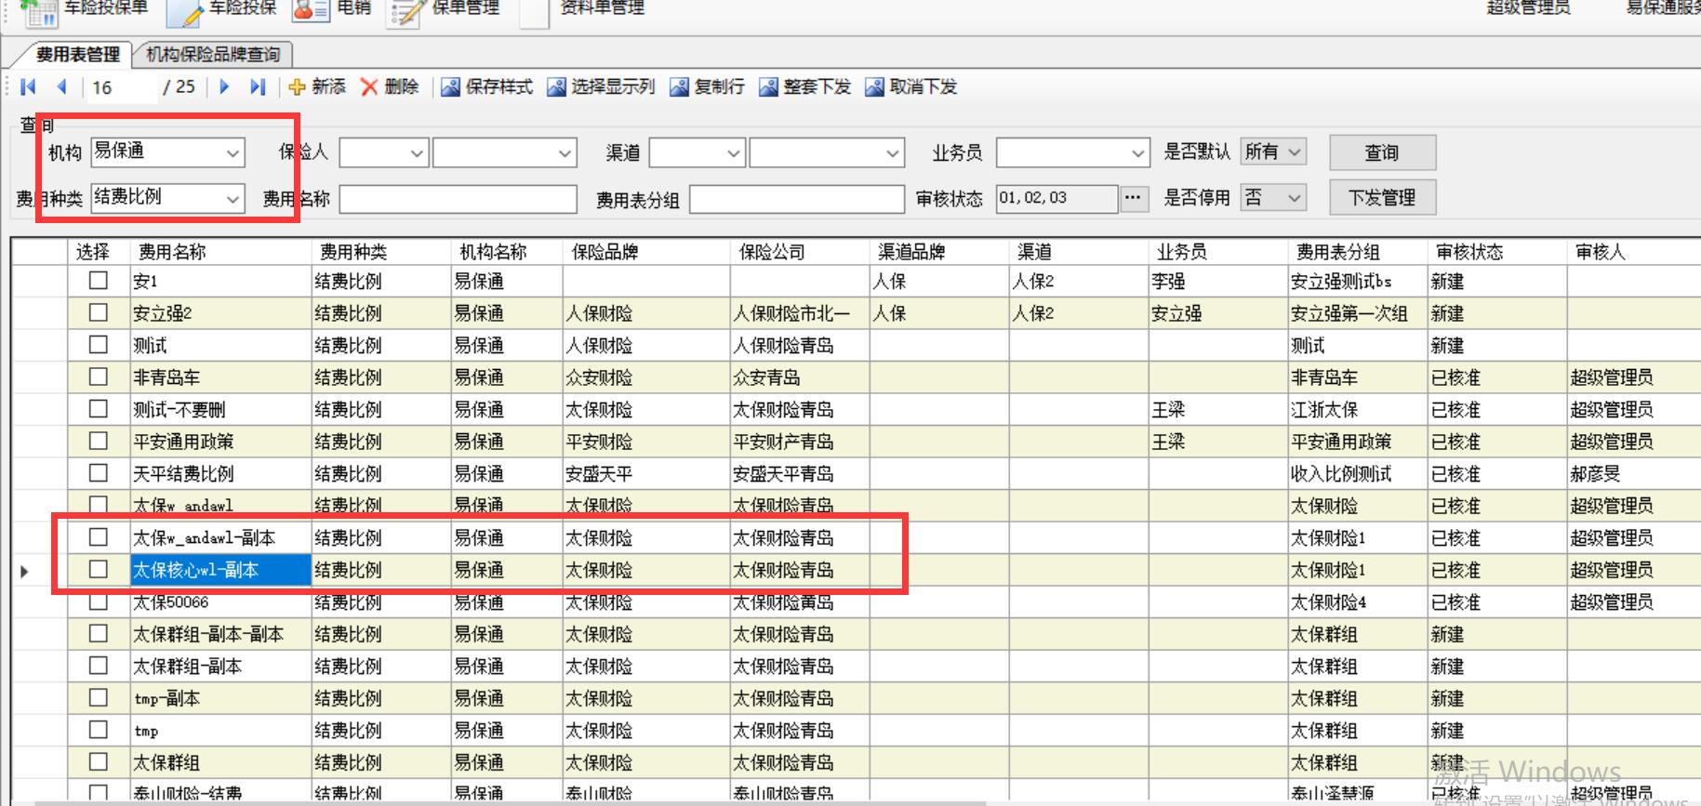The image size is (1701, 806).
Task: Click the 下发管理 button
Action: 1381,198
